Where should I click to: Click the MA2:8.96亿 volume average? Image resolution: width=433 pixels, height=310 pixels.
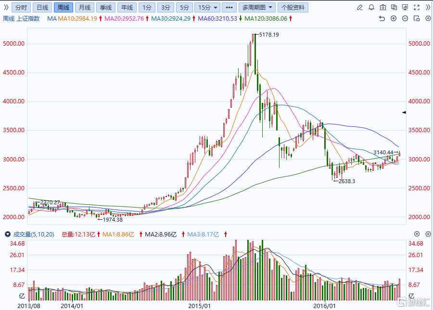point(161,235)
